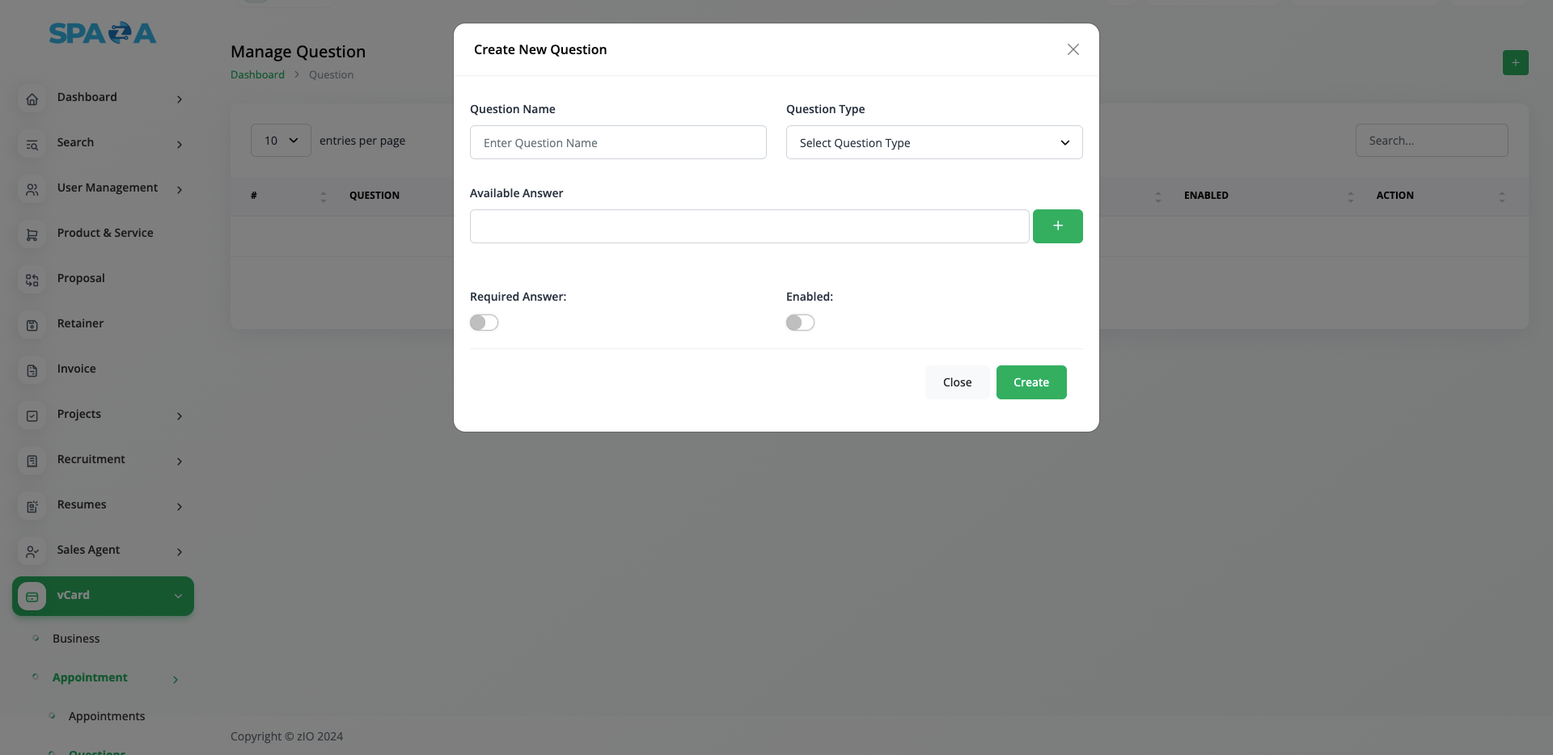The height and width of the screenshot is (755, 1553).
Task: Select Appointments in the sidebar submenu
Action: [107, 716]
